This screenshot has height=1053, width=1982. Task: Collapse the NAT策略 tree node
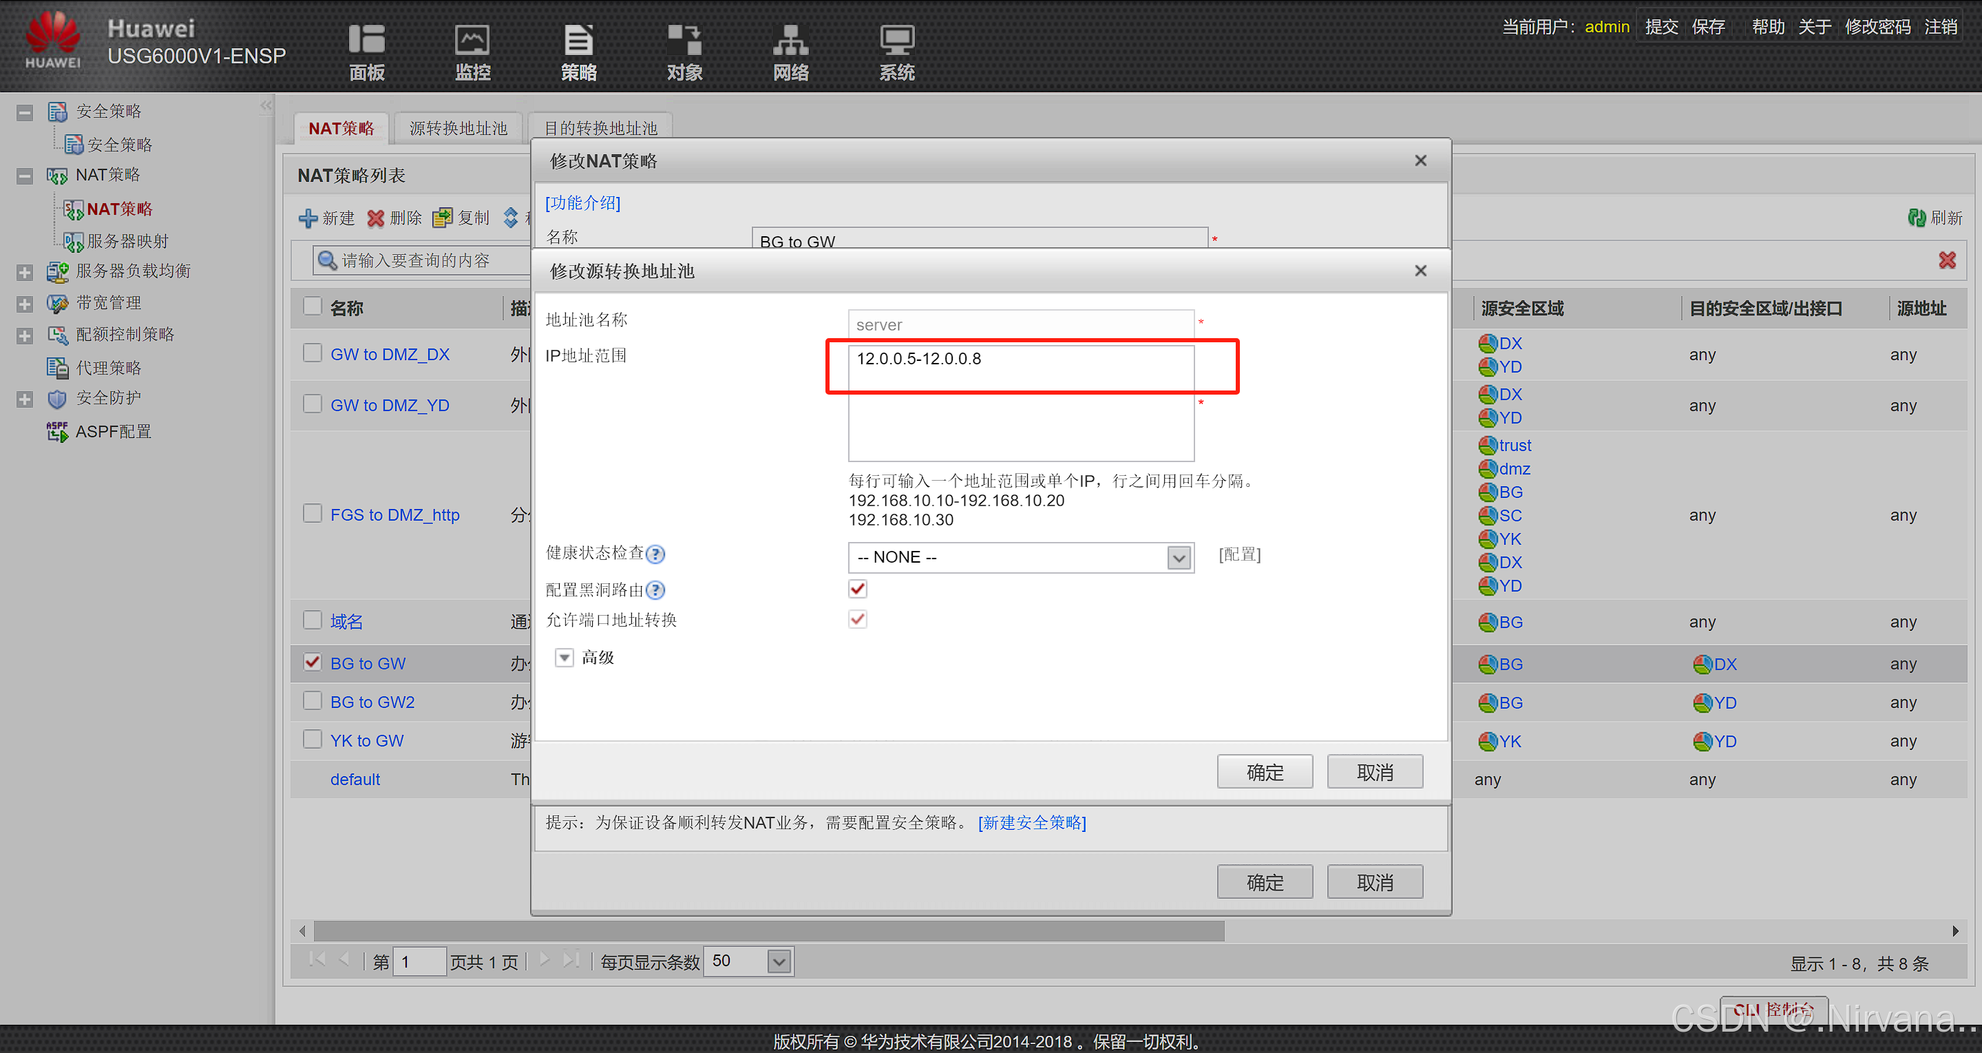[x=25, y=176]
